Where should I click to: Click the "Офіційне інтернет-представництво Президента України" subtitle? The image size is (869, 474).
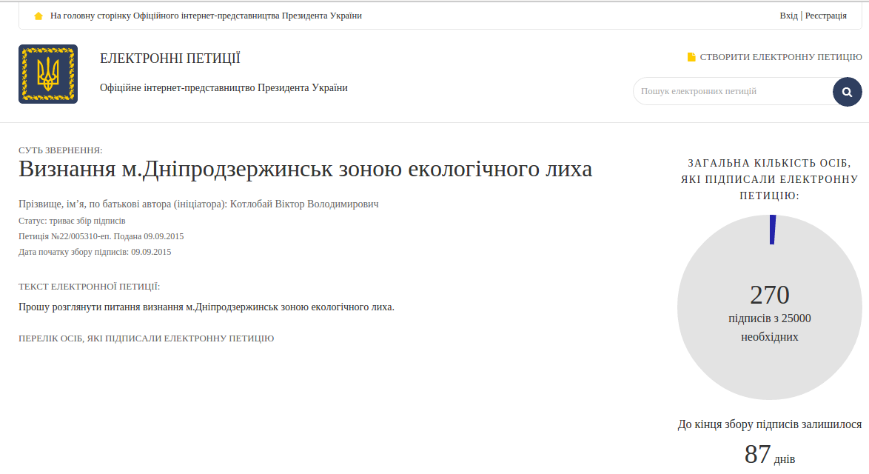point(224,87)
